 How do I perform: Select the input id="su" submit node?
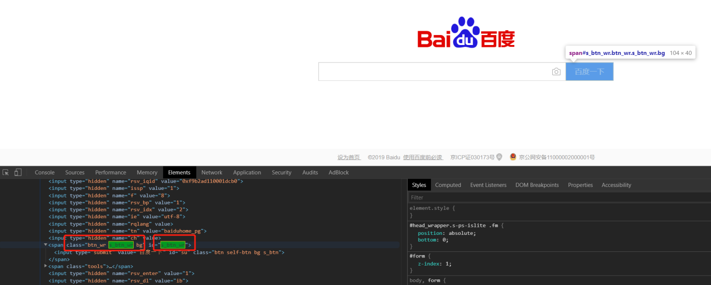coord(169,252)
